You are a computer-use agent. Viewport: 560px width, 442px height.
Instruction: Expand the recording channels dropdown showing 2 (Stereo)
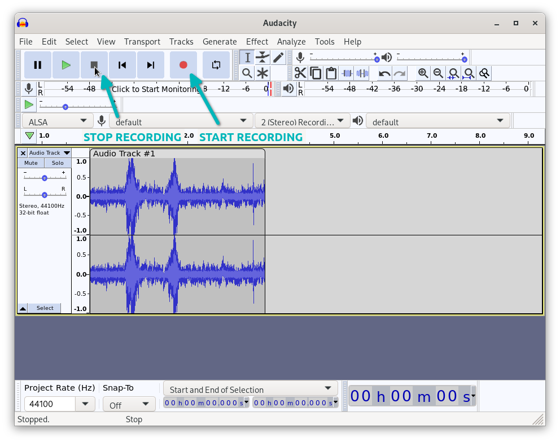pyautogui.click(x=302, y=120)
